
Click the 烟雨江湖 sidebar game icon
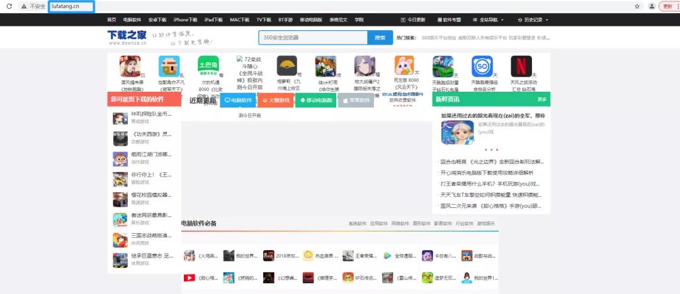[120, 158]
